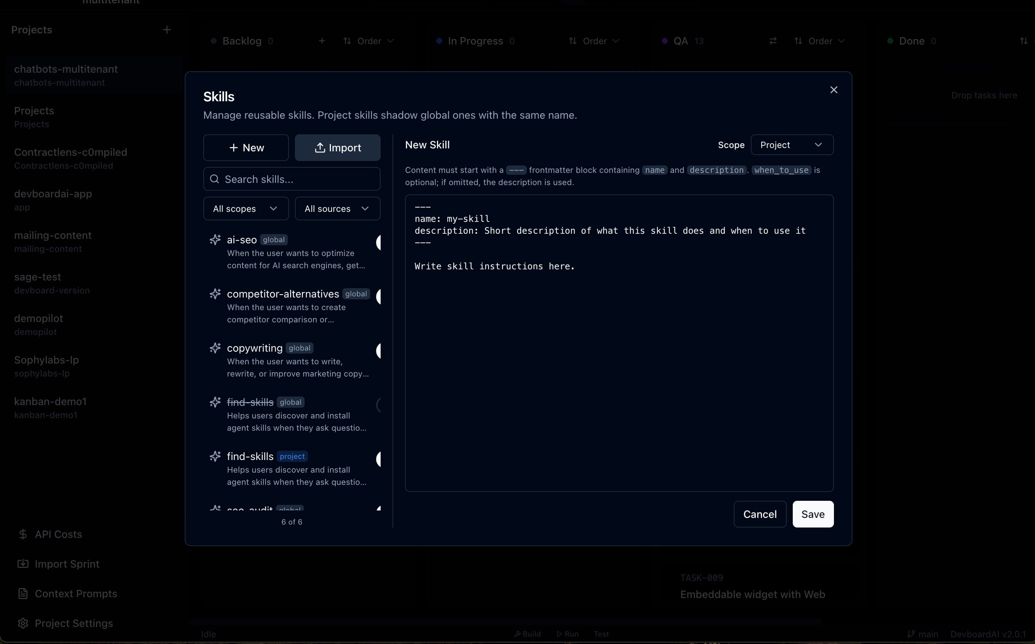Open Project Settings via the gear icon

(23, 623)
